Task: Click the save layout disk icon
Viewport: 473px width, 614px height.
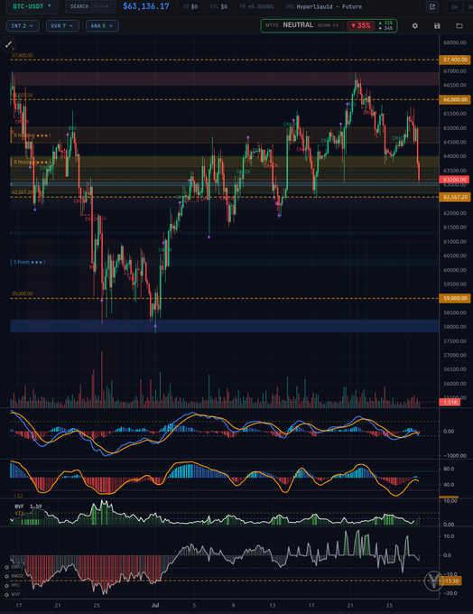Action: point(437,26)
